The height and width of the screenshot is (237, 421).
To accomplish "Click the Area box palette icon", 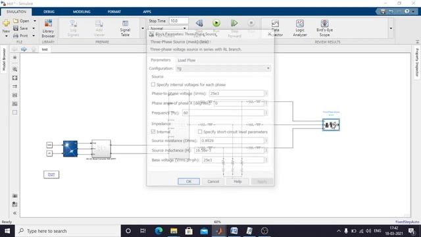I will click(14, 113).
